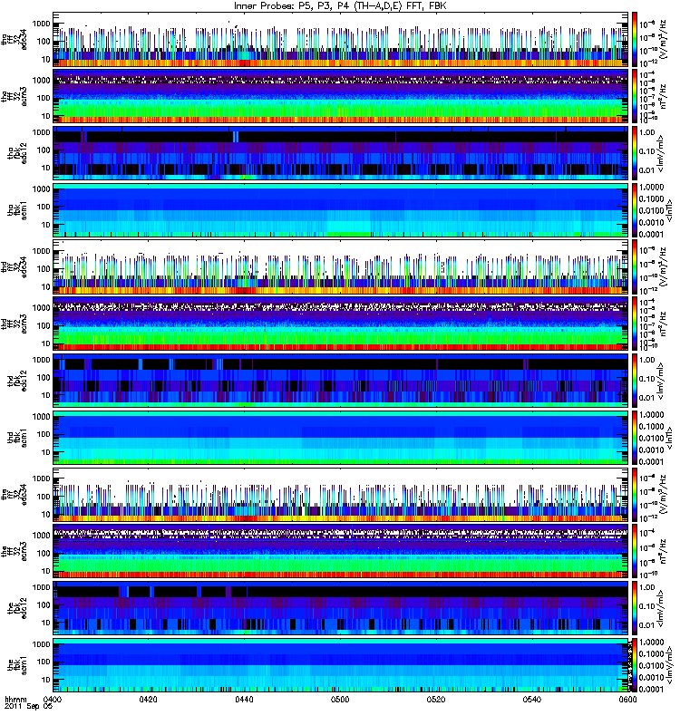
Task: Click the 'tha fff 32 scm3' y-axis label
Action: (x=15, y=97)
